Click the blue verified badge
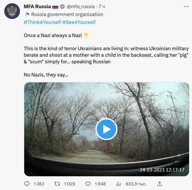Image resolution: width=192 pixels, height=190 pixels. [62, 7]
